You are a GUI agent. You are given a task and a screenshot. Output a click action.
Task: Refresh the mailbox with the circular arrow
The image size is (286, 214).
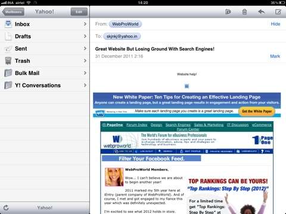(x=6, y=207)
